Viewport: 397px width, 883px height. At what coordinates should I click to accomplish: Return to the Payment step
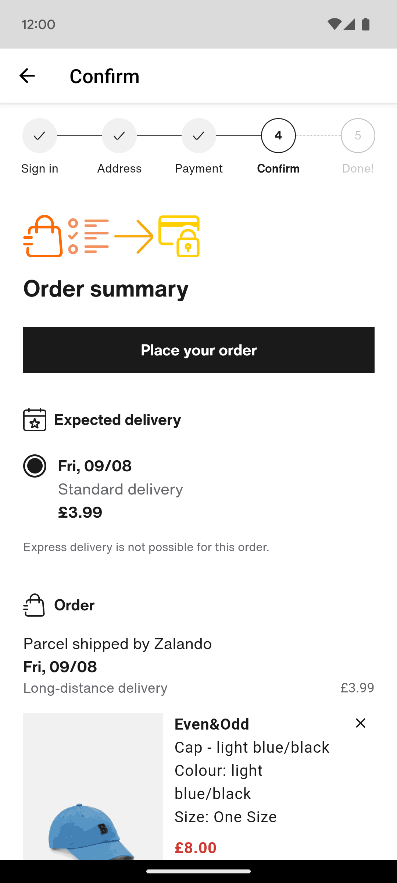198,136
